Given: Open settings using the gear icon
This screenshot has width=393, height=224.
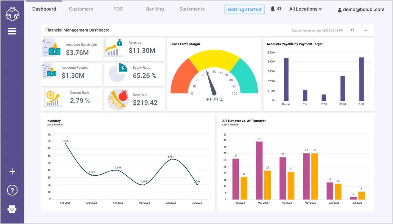Looking at the screenshot, I should point(12,209).
